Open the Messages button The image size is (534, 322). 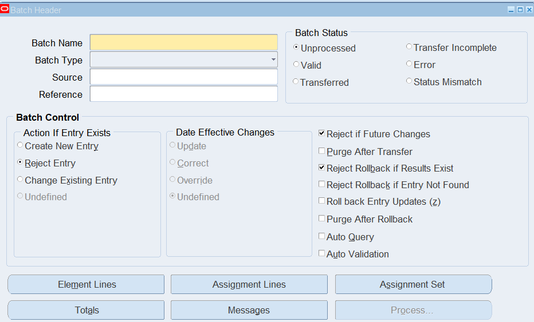click(249, 310)
